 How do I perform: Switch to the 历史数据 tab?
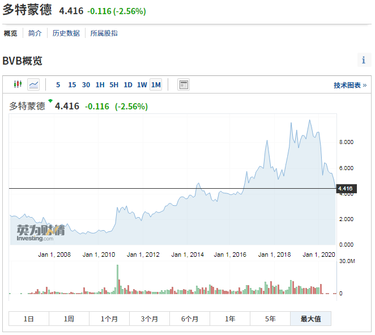coord(66,33)
